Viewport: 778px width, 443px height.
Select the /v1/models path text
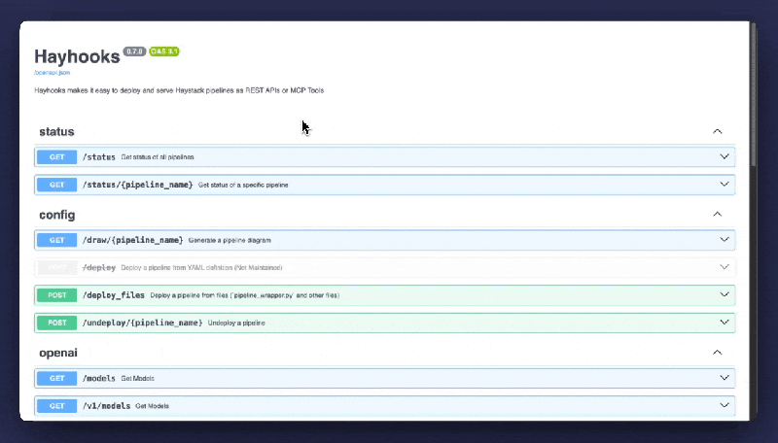106,406
